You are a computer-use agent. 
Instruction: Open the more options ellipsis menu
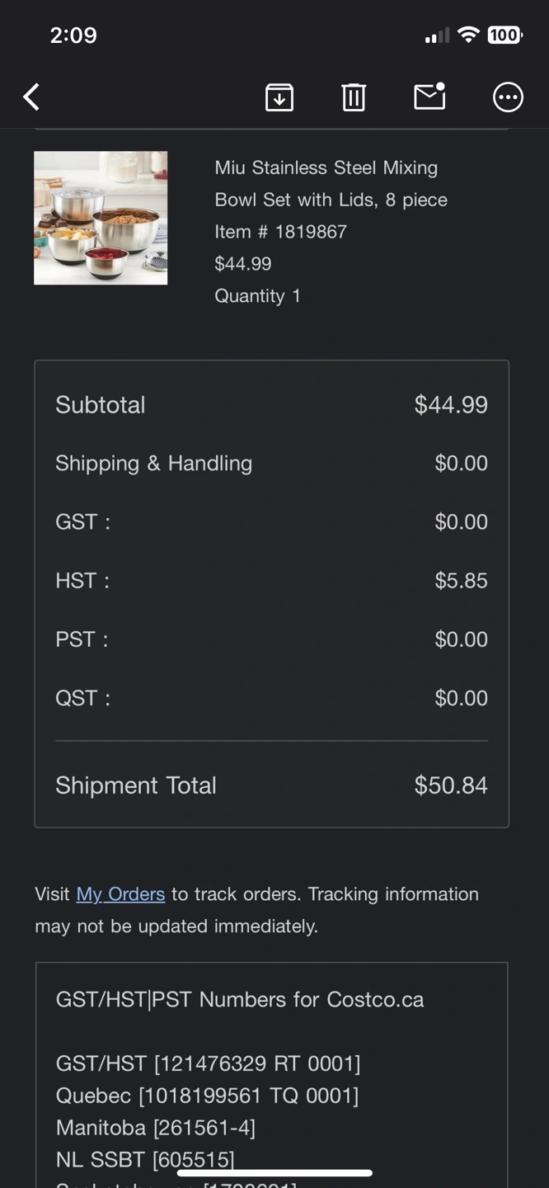coord(508,97)
